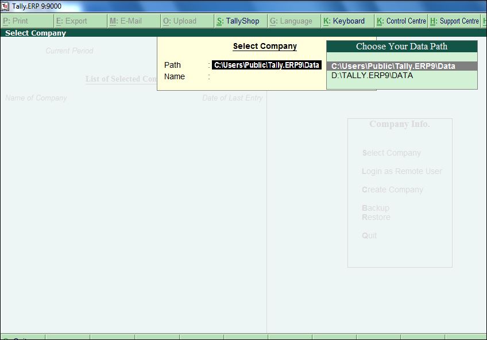
Task: Select M: E-Mail toolbar button
Action: pos(134,21)
